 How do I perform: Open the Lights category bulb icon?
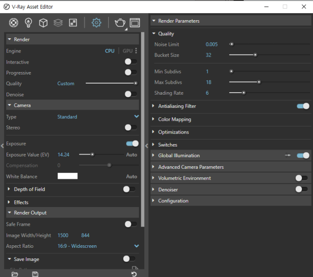[28, 23]
